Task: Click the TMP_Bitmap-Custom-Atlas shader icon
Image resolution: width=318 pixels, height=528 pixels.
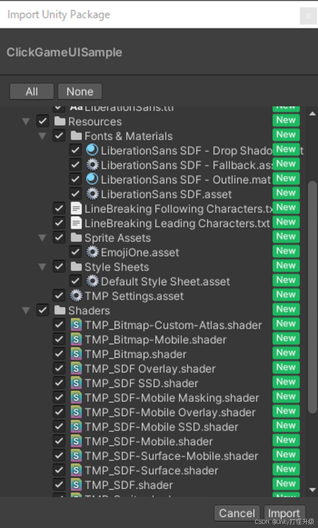Action: click(x=76, y=325)
